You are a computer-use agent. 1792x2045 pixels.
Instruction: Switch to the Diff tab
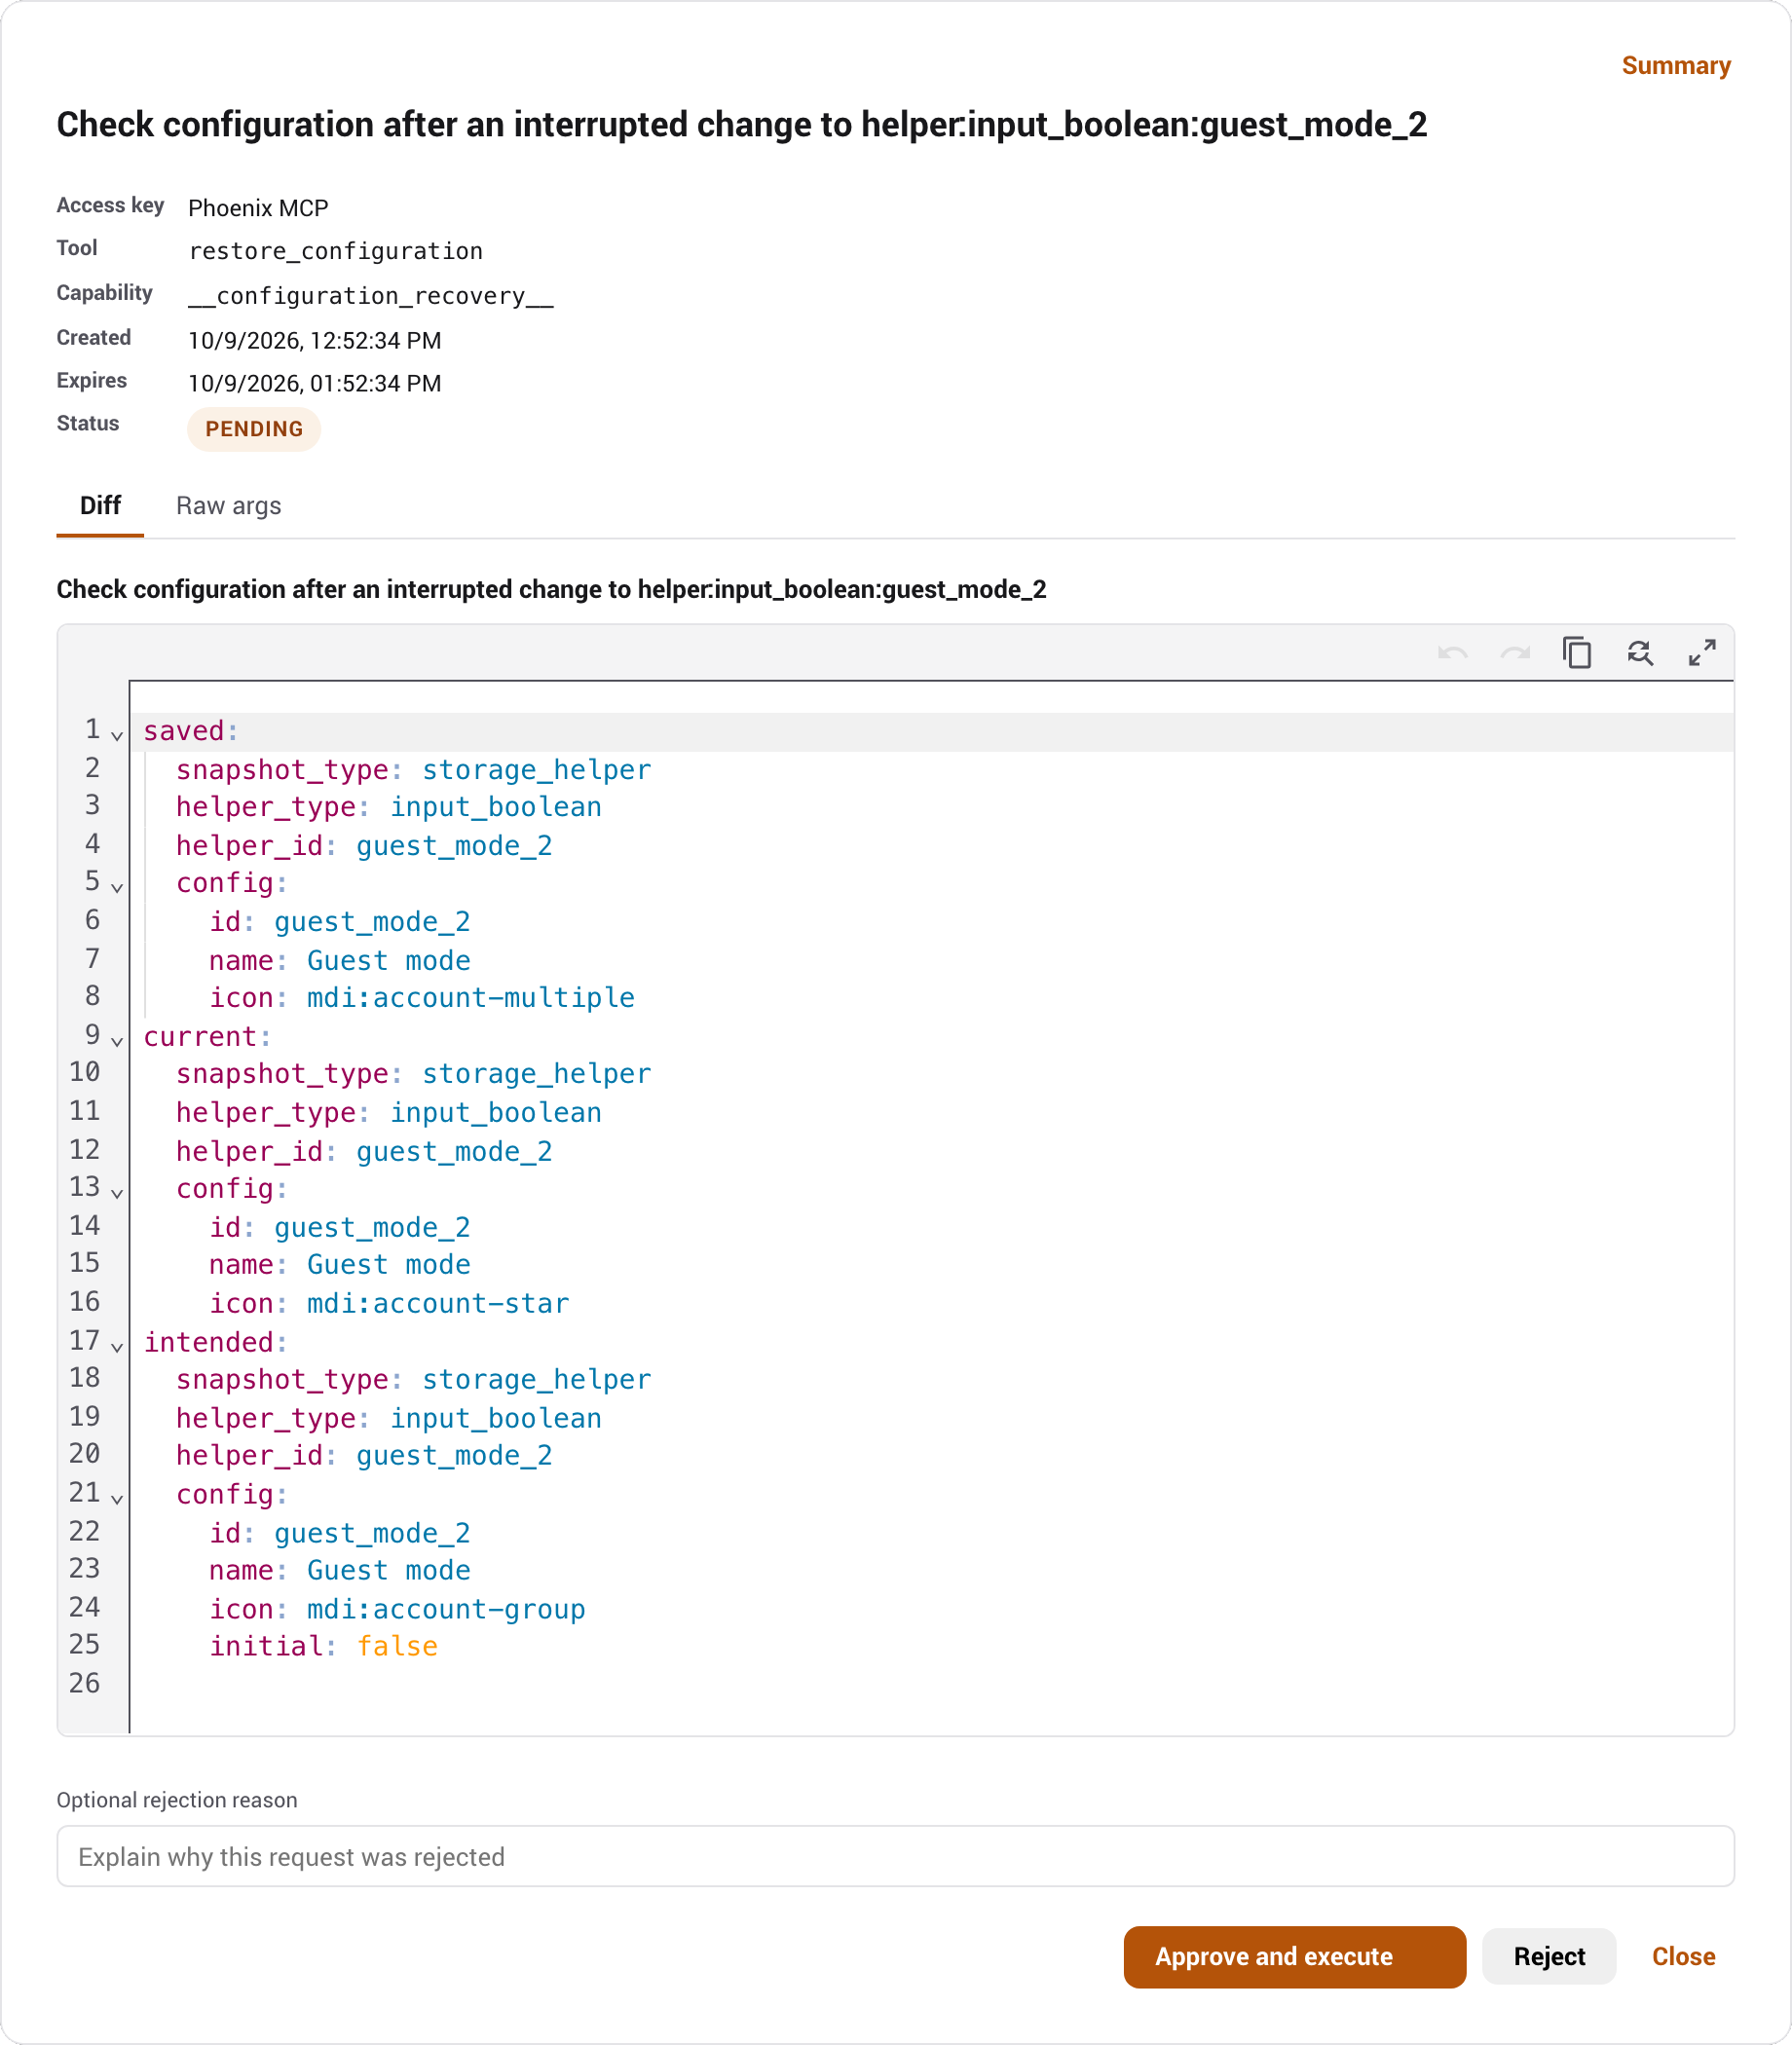pos(100,505)
